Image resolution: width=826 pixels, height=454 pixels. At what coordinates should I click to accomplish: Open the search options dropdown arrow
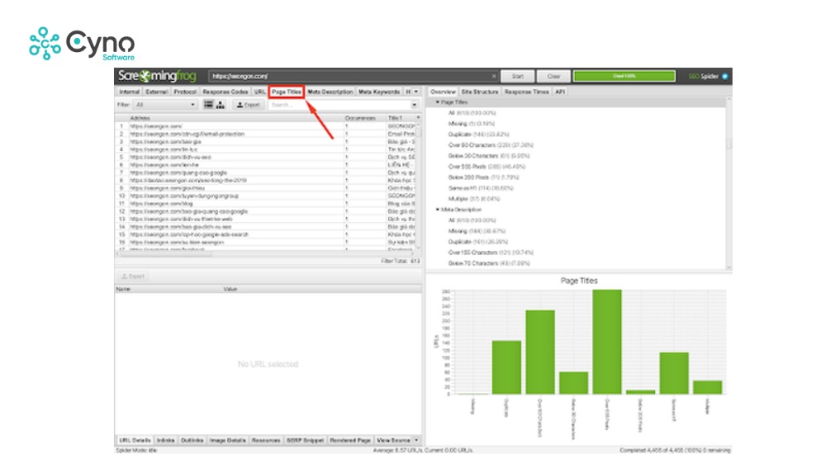414,105
